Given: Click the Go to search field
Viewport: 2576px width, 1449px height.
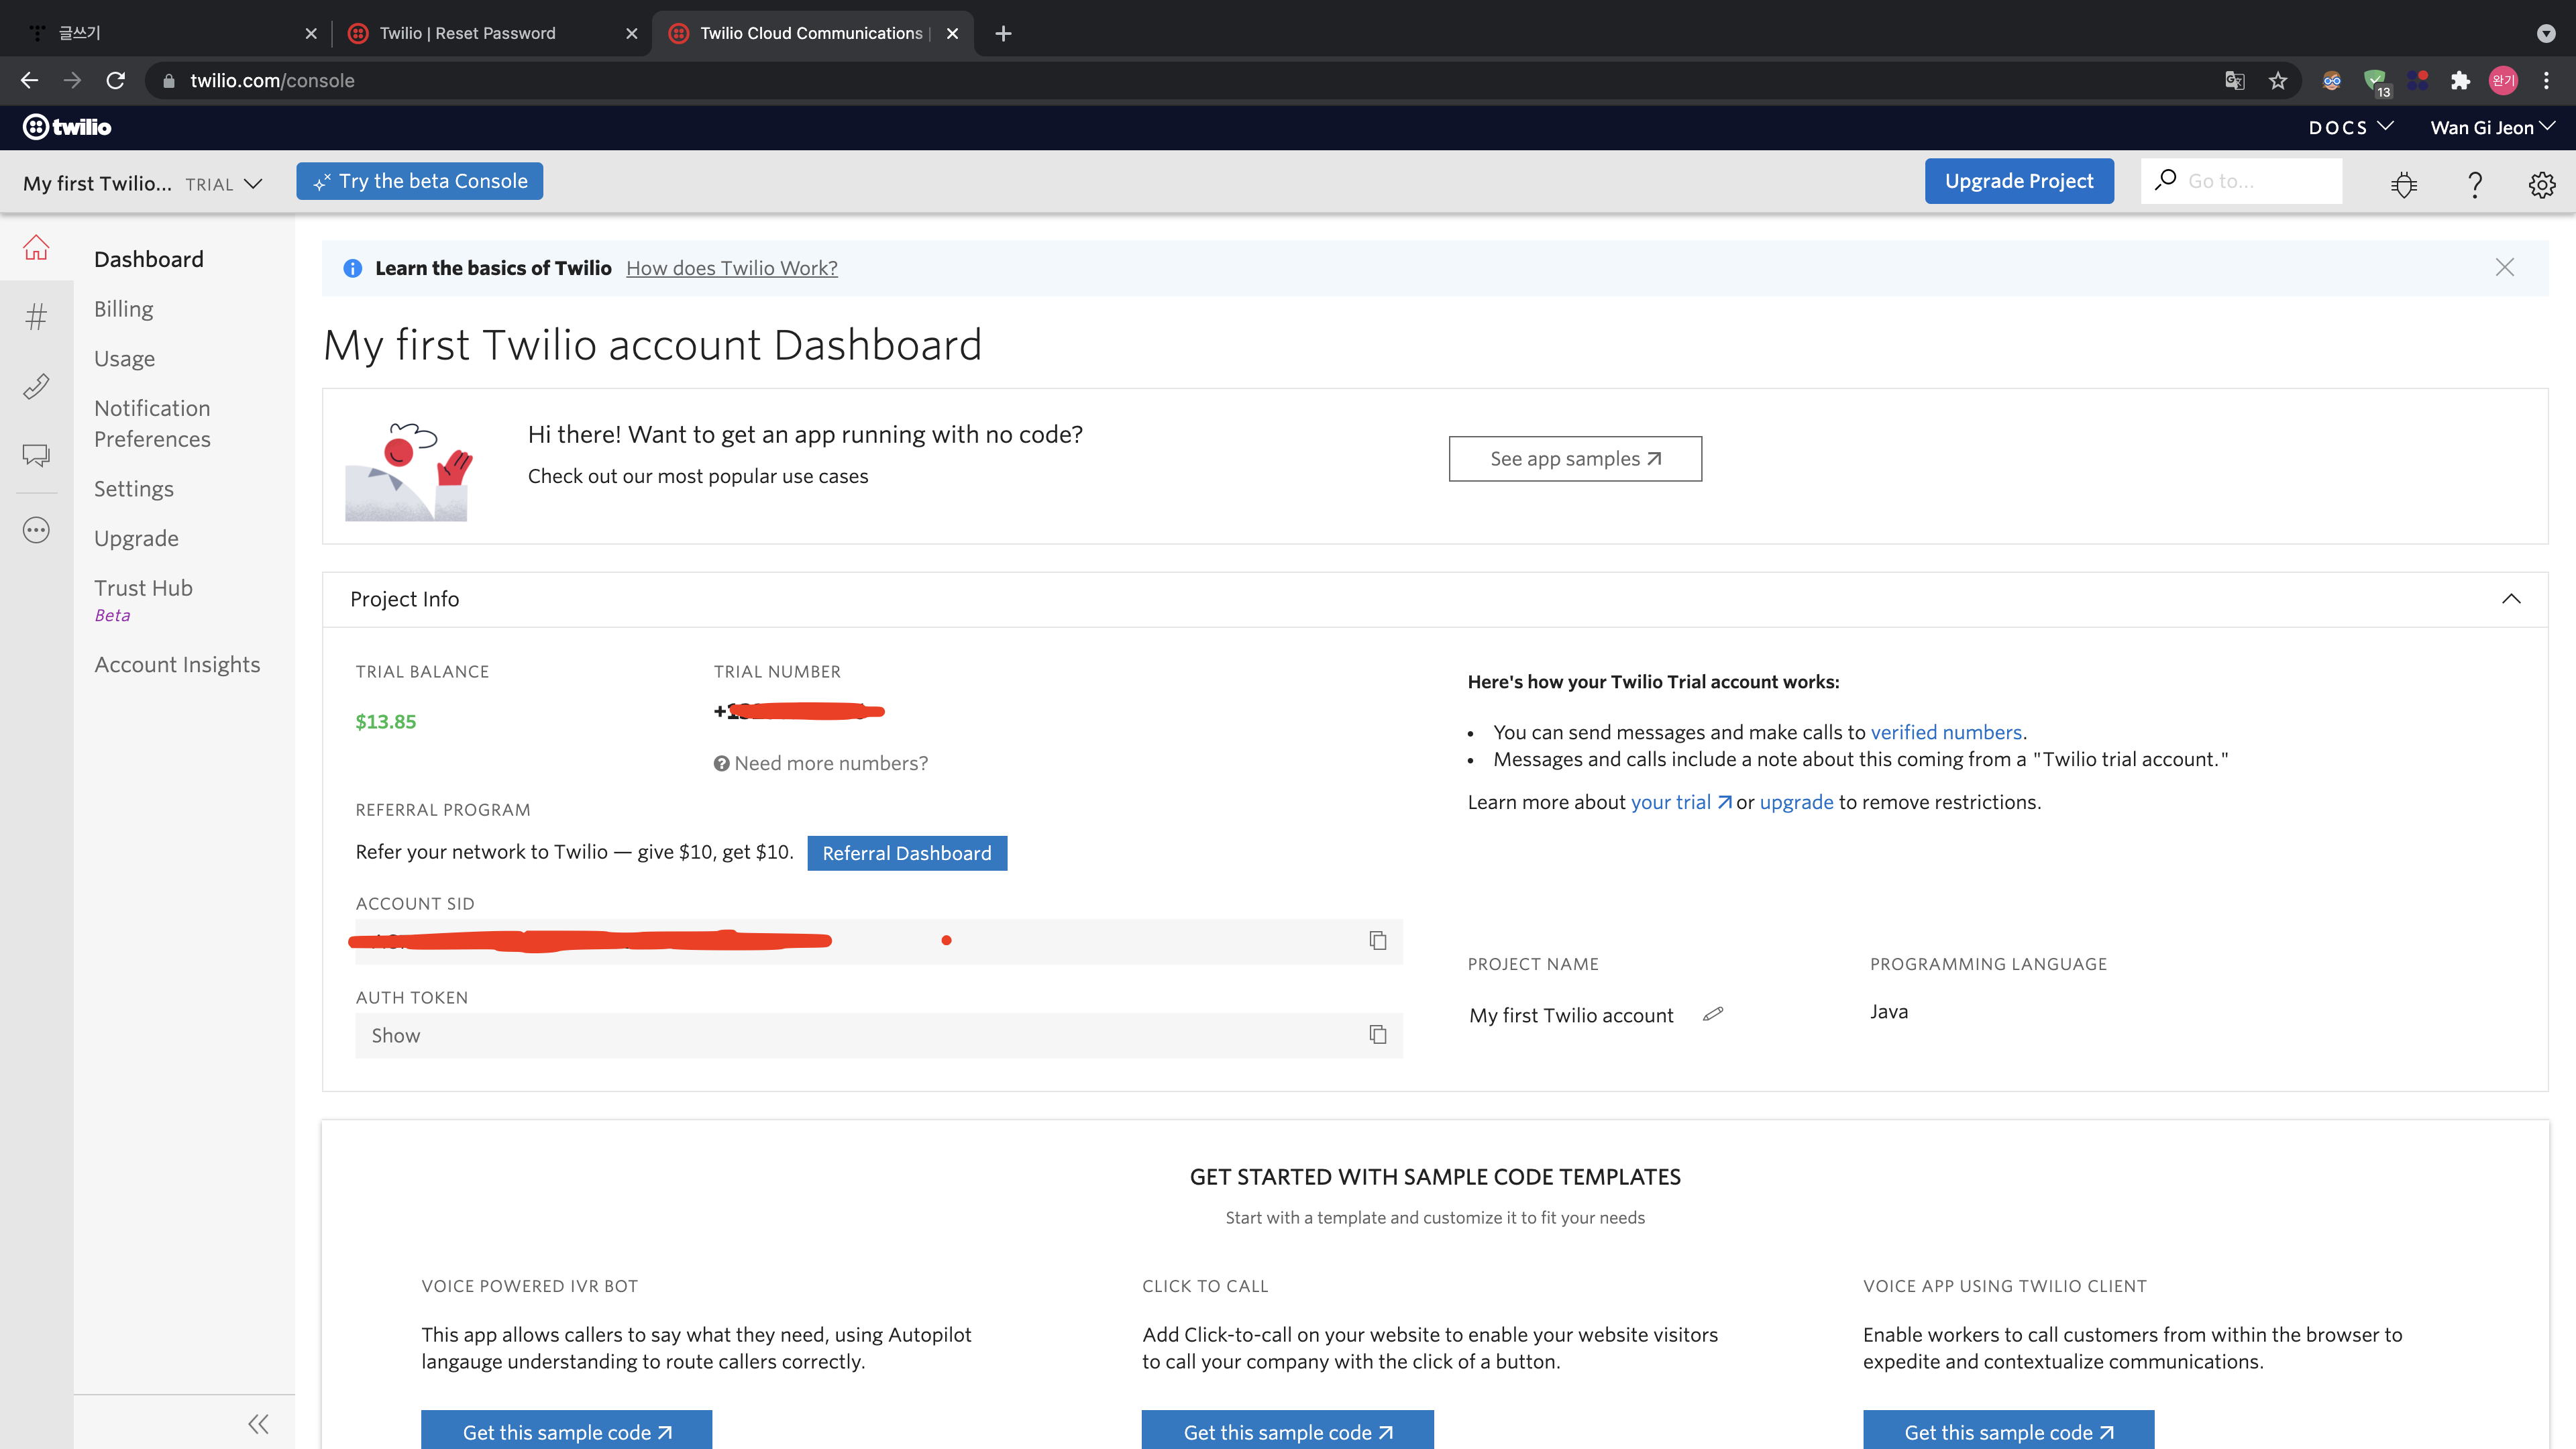Looking at the screenshot, I should [2256, 181].
